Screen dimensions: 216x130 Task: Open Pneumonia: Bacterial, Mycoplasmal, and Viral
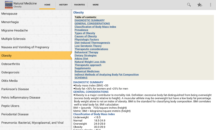point(36,122)
